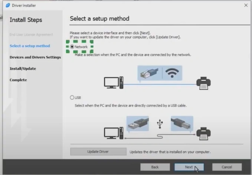Cancel the driver installation
252x175 pixels.
click(227, 167)
